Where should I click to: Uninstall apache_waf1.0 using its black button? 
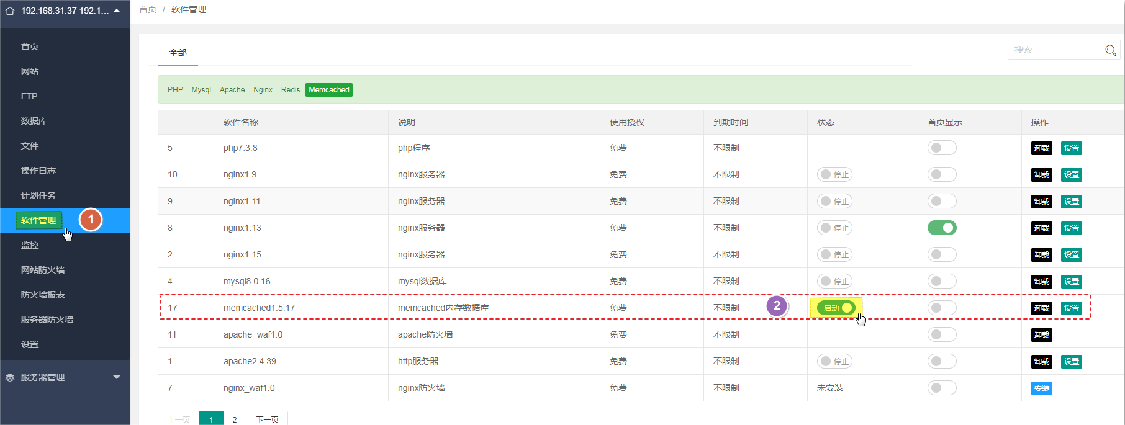[x=1041, y=335]
